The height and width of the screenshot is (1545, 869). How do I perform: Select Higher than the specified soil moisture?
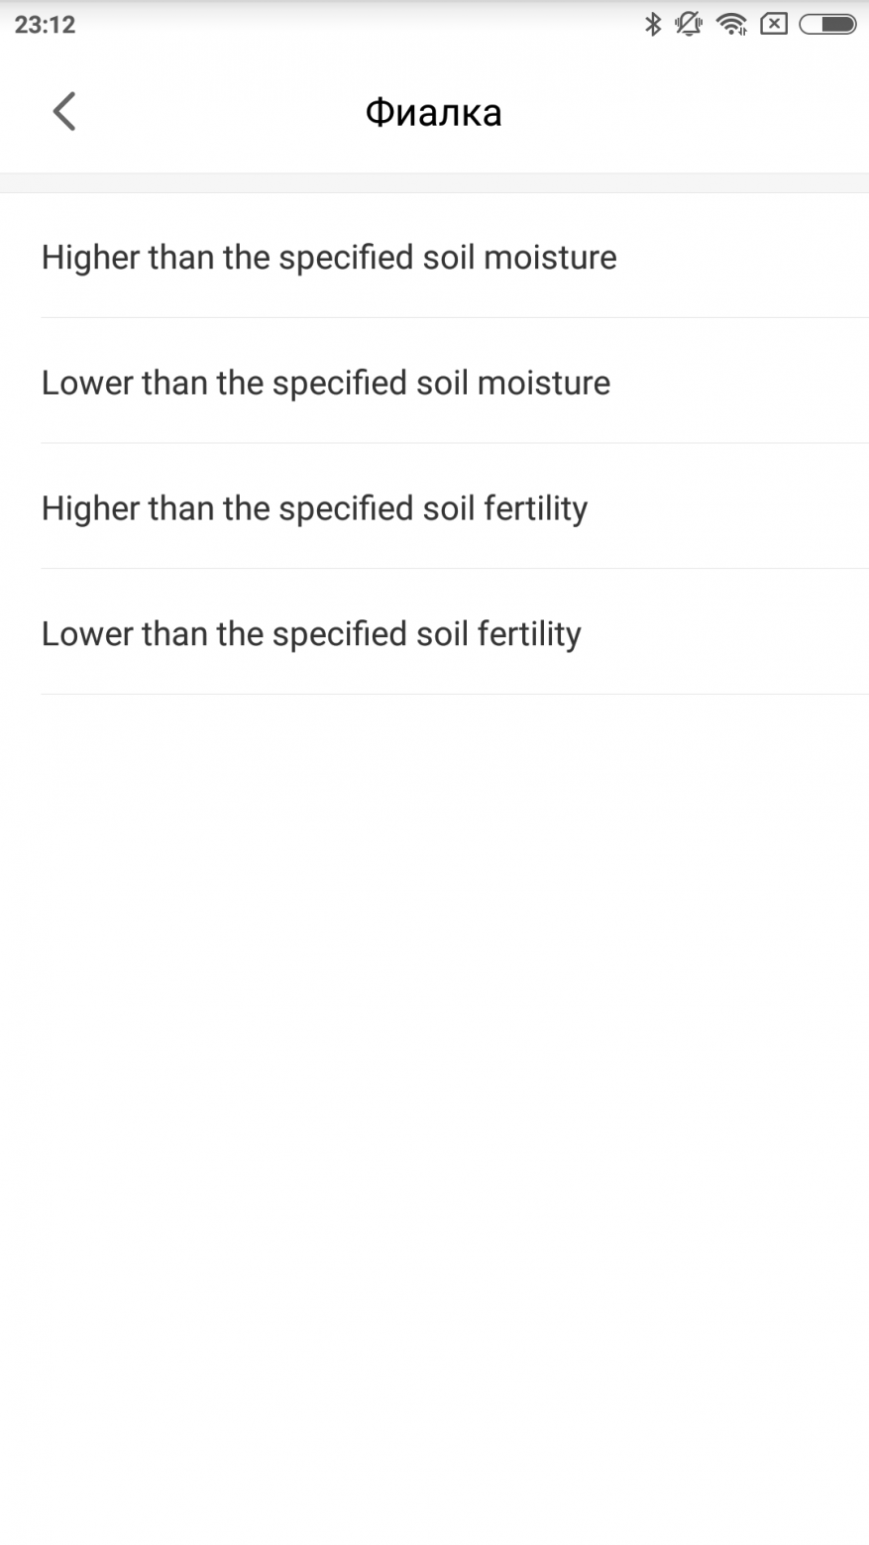coord(329,258)
